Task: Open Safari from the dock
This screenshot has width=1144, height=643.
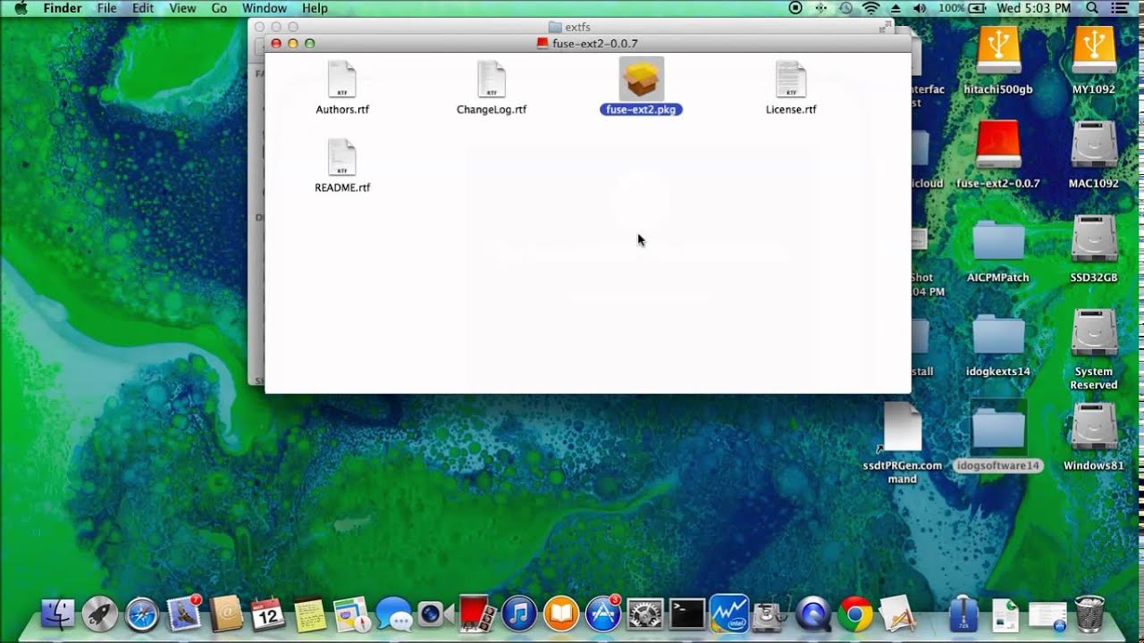Action: (142, 614)
